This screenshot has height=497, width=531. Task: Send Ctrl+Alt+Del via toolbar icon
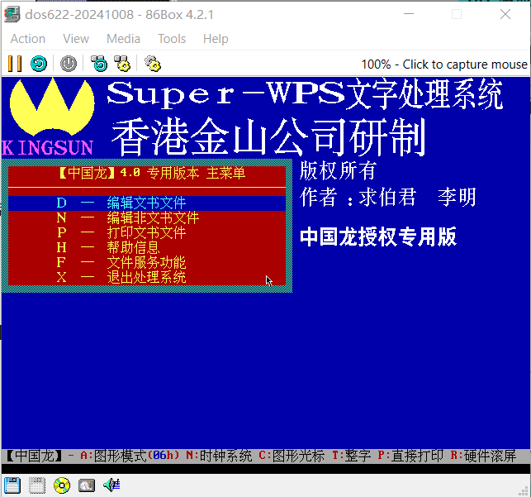click(99, 64)
